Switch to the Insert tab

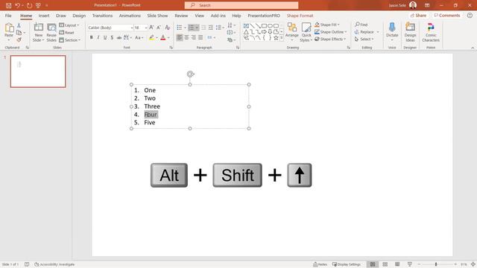(x=44, y=16)
